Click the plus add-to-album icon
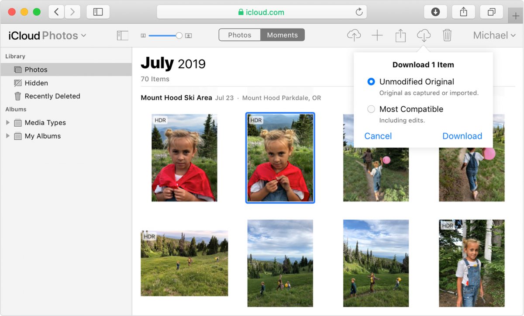Viewport: 524px width, 316px height. click(x=377, y=35)
